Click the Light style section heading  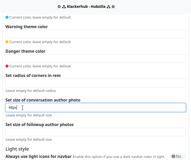click(x=17, y=149)
